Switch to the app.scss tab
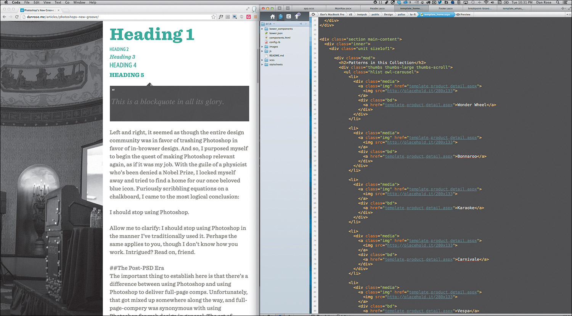 pyautogui.click(x=309, y=8)
